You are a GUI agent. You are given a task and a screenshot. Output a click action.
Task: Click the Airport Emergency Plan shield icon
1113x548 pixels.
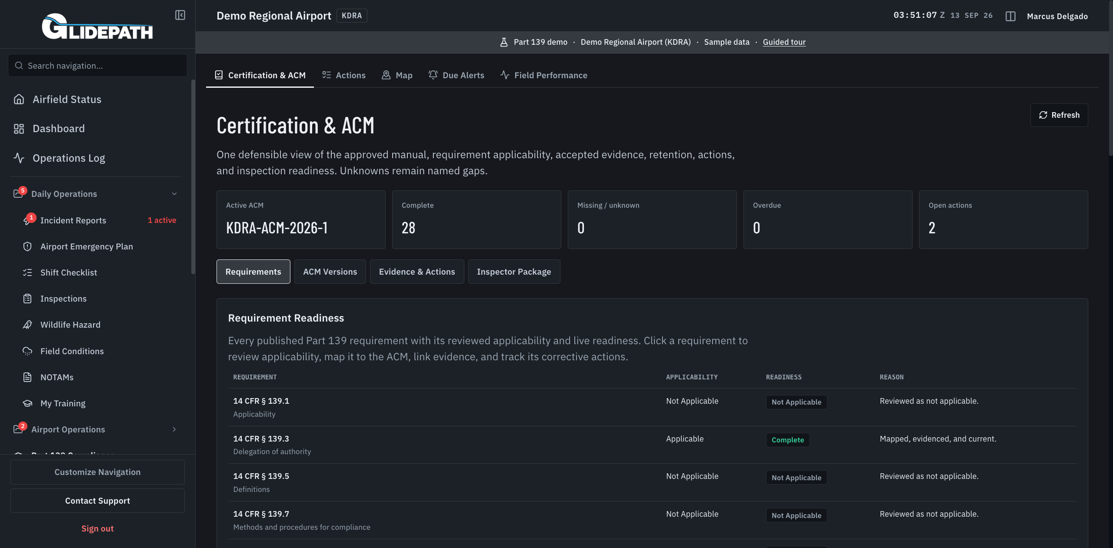click(x=27, y=246)
